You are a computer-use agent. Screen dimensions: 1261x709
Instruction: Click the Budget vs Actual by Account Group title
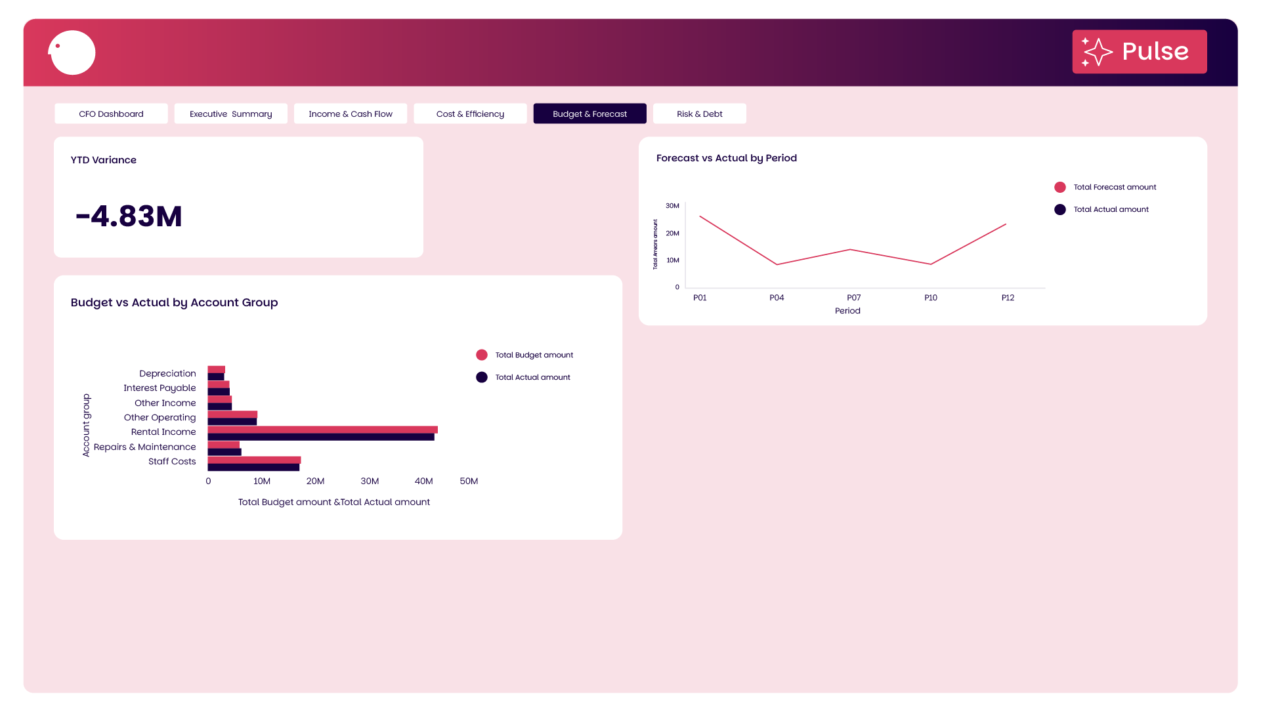click(174, 302)
